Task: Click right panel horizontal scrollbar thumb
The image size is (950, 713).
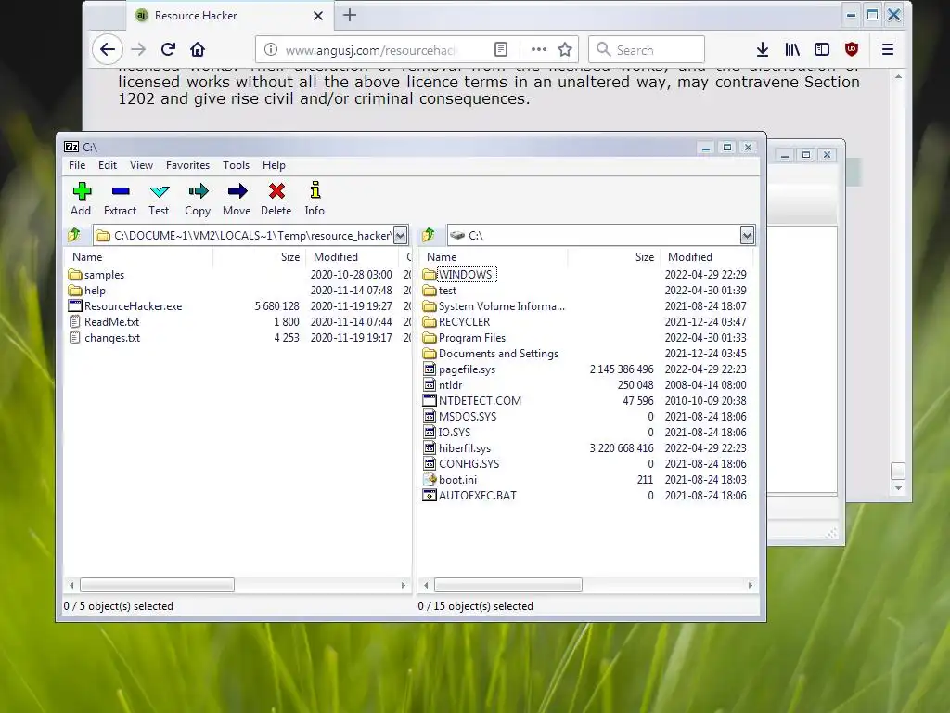Action: tap(507, 585)
